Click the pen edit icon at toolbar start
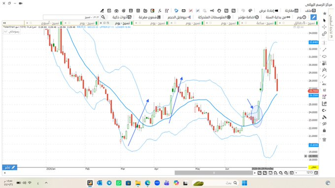 [x=102, y=11]
